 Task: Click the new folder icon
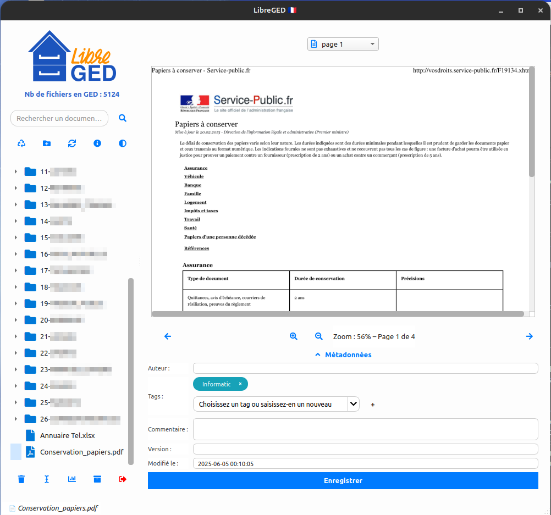click(47, 143)
